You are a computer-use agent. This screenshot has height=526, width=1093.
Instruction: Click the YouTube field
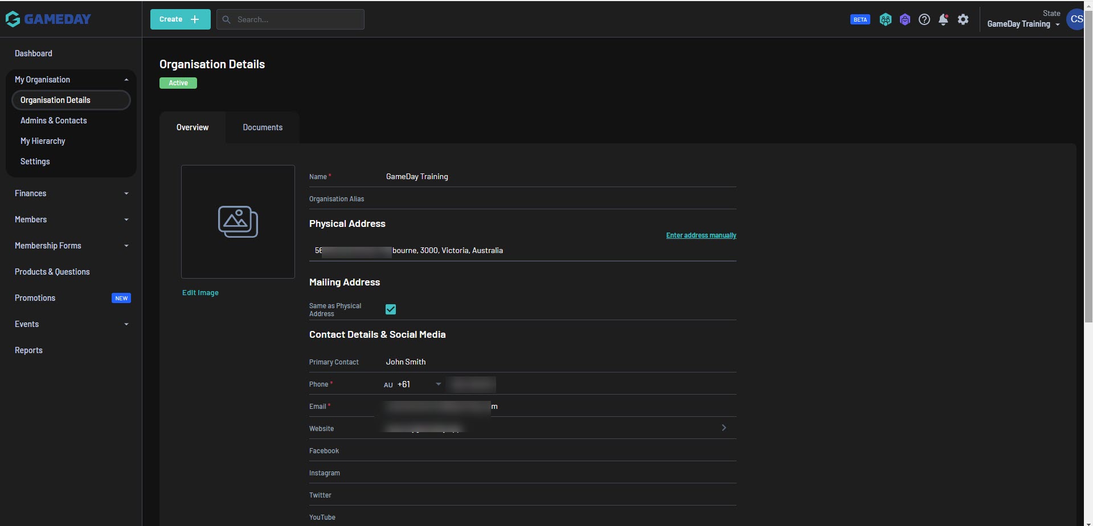tap(523, 516)
